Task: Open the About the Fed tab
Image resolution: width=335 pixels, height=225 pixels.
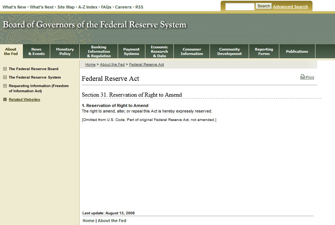Action: (11, 51)
